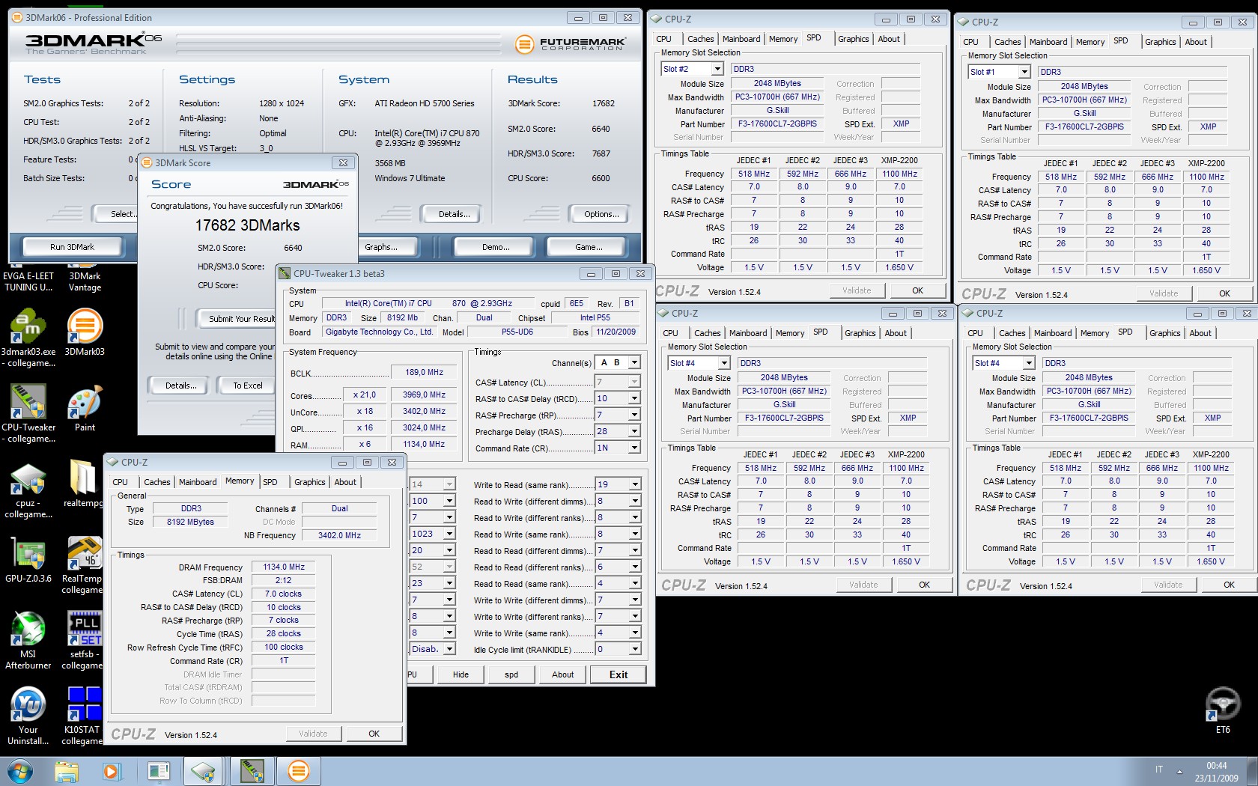Click the DRAM Frequency 1134.0 MHz value

284,567
